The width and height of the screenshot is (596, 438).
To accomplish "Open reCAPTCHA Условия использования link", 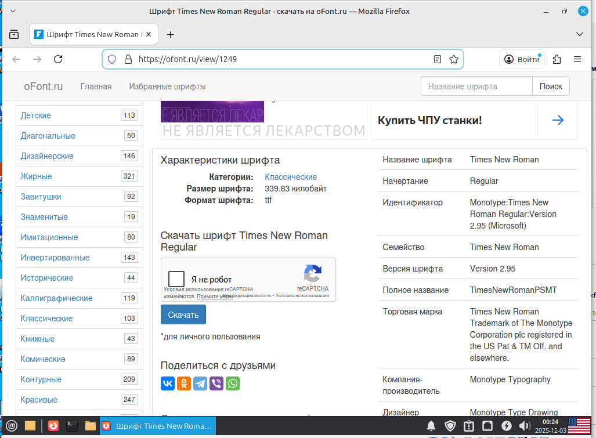I will coord(302,295).
